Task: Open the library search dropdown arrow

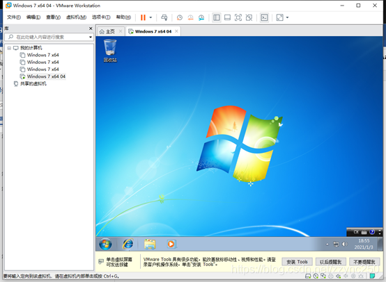Action: pos(91,37)
